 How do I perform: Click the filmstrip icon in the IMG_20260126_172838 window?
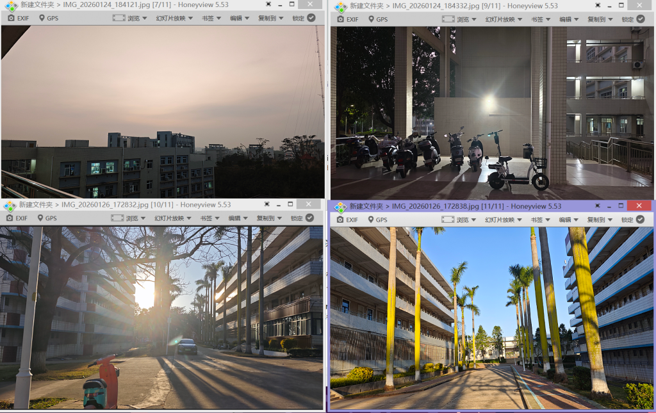pos(447,220)
